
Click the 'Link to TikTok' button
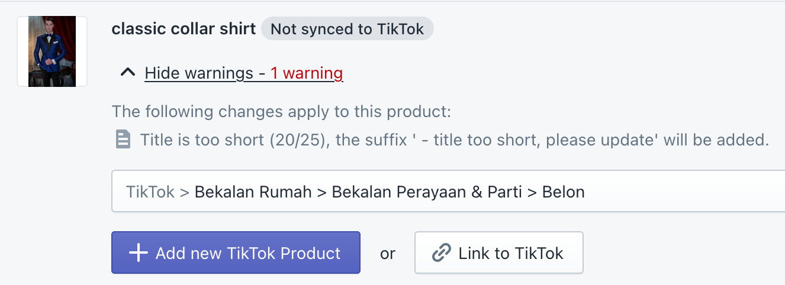pyautogui.click(x=499, y=252)
